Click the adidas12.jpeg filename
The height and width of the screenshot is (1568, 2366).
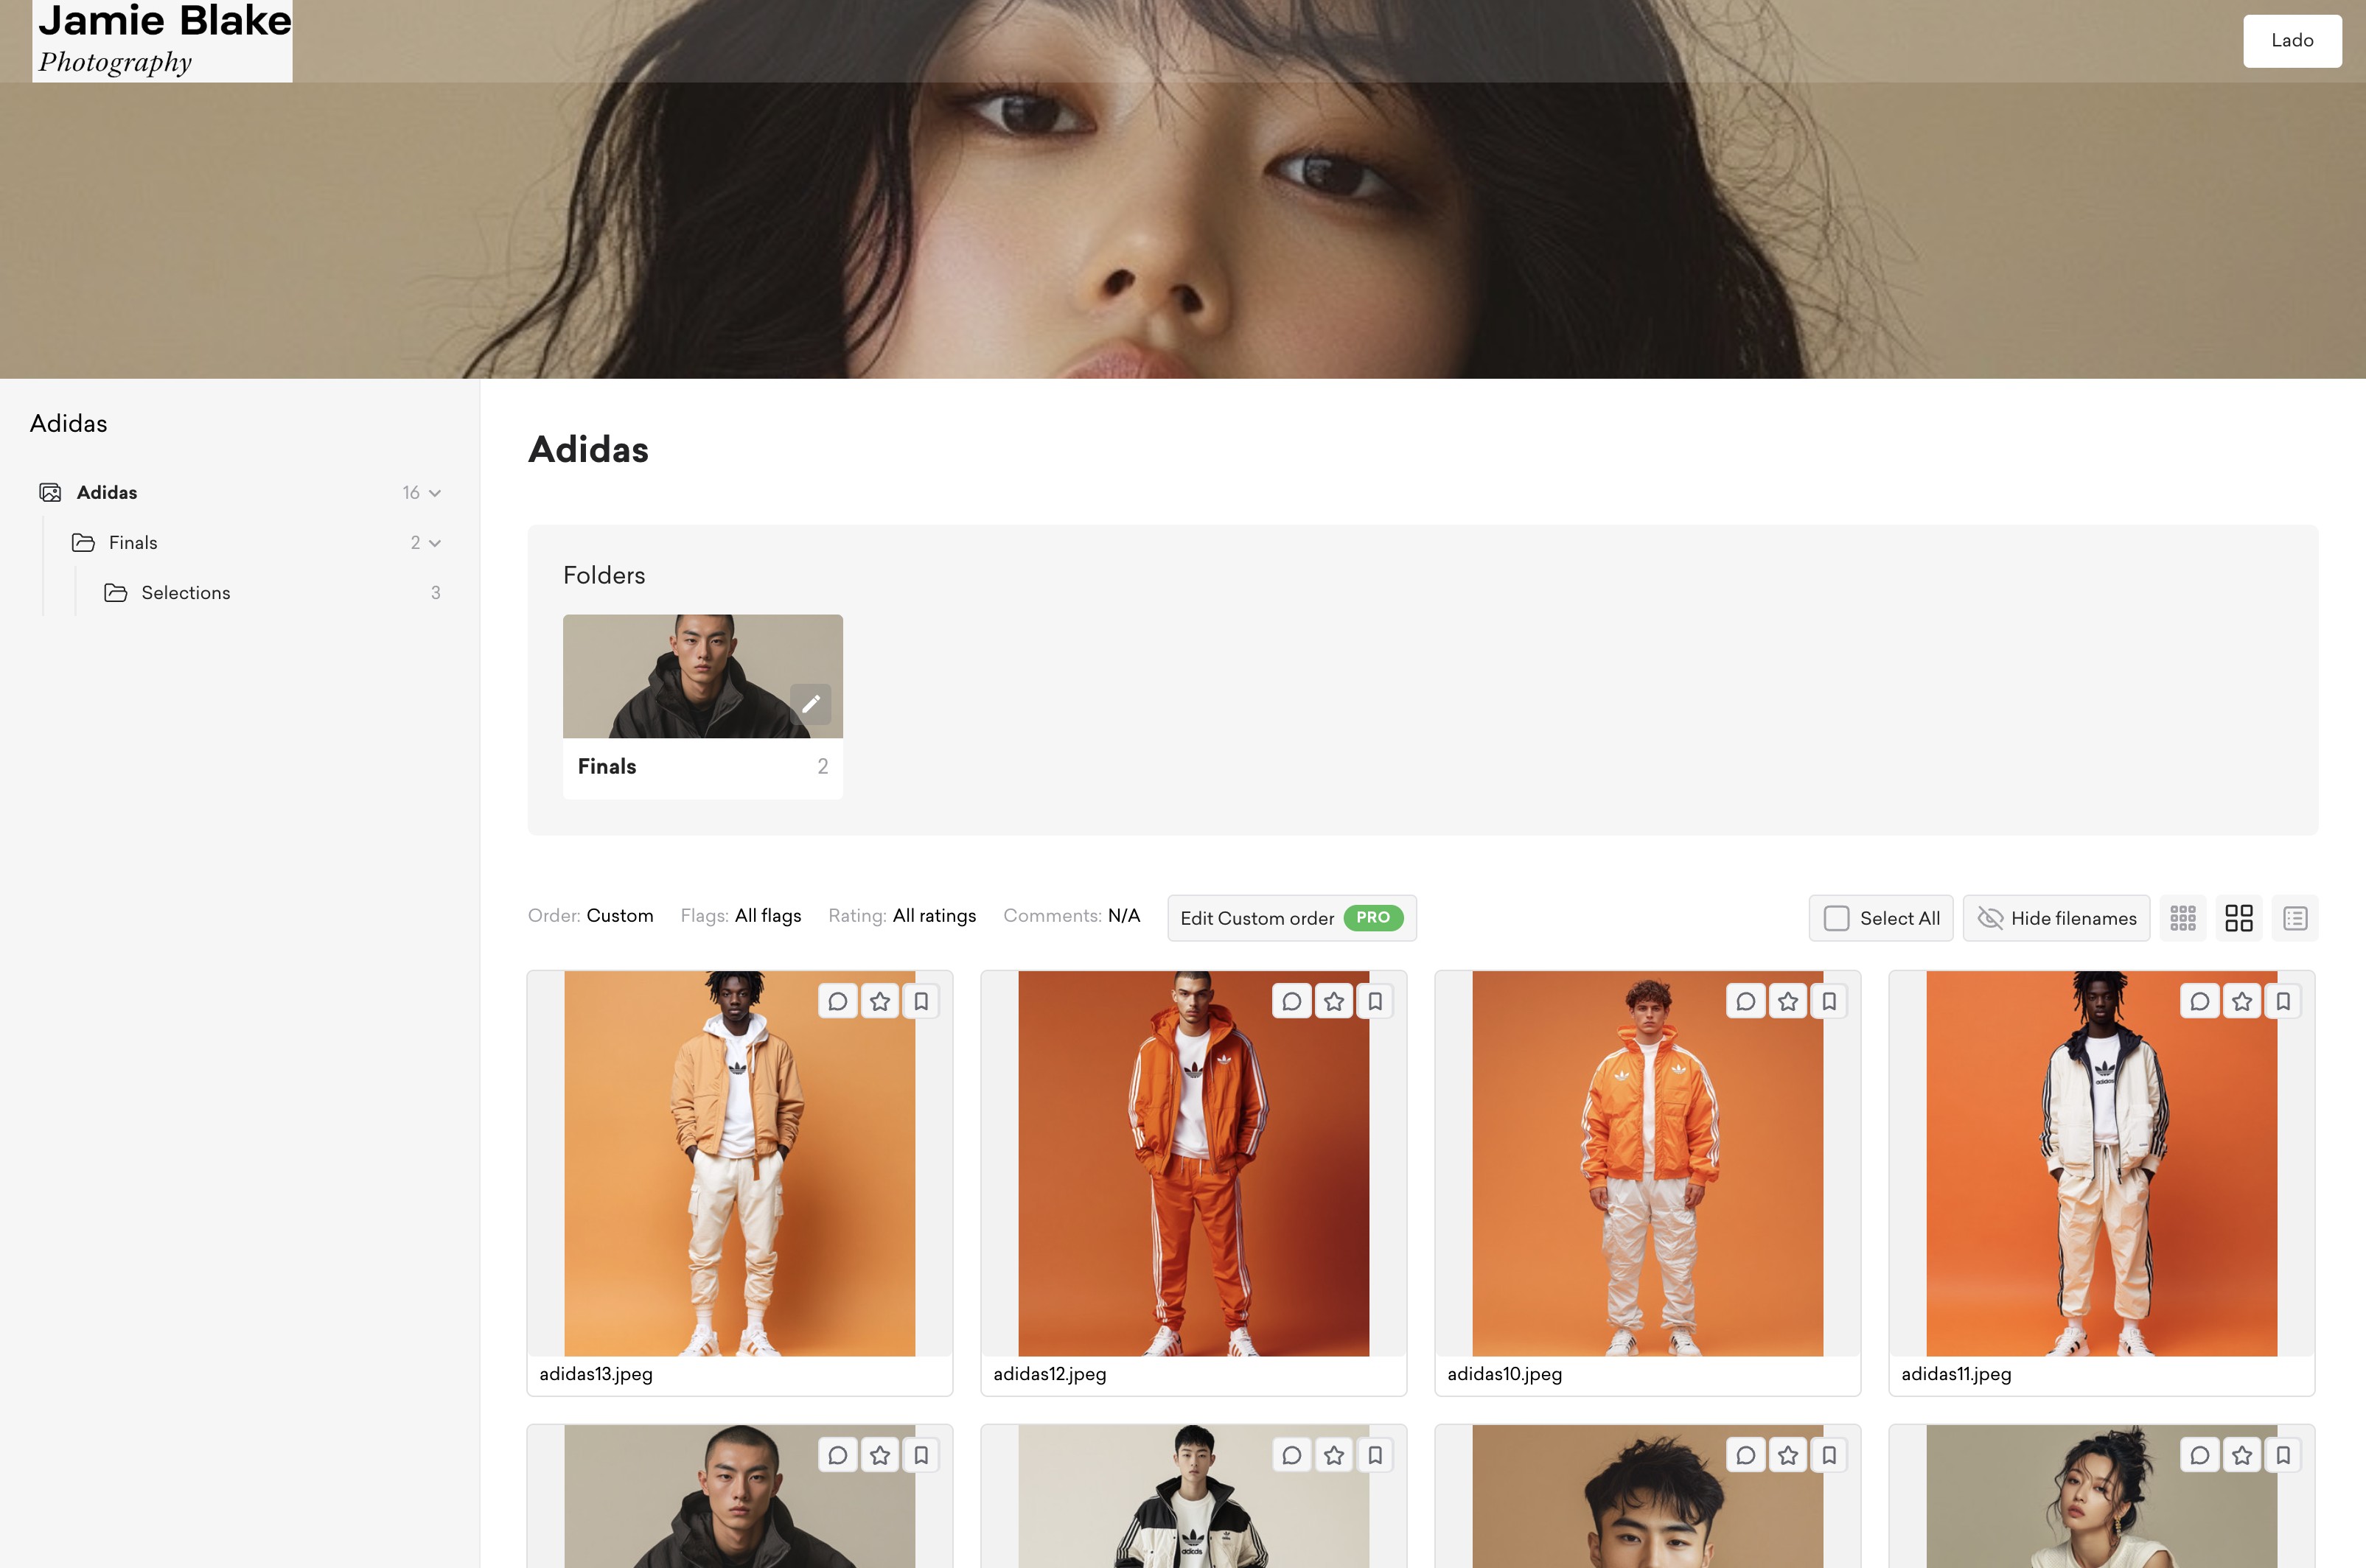click(x=1050, y=1374)
